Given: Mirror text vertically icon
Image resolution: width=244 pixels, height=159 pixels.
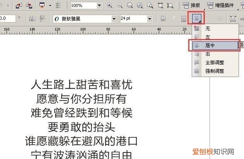Looking at the screenshot, I should point(42,19).
